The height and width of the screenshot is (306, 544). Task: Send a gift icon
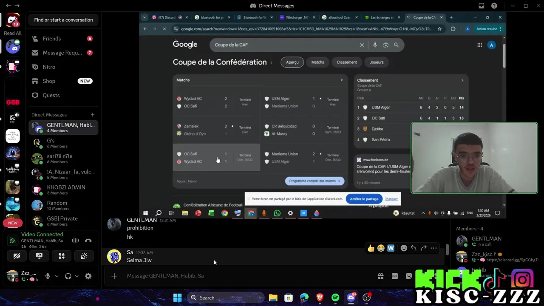point(381,276)
